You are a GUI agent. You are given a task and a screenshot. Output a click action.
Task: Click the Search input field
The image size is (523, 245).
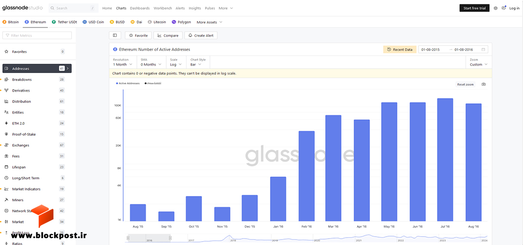click(x=74, y=8)
